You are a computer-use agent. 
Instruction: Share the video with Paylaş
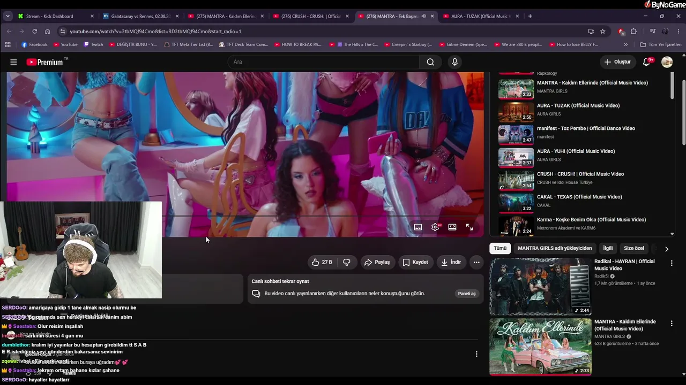(x=377, y=262)
